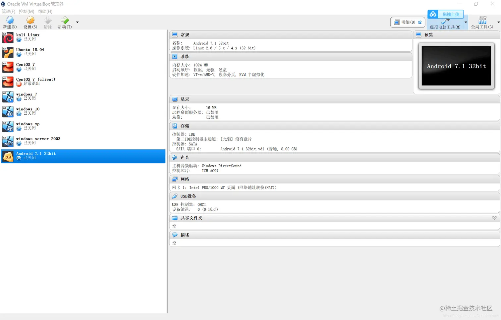This screenshot has height=320, width=501.
Task: Click the New (新建) toolbar icon
Action: pyautogui.click(x=10, y=20)
